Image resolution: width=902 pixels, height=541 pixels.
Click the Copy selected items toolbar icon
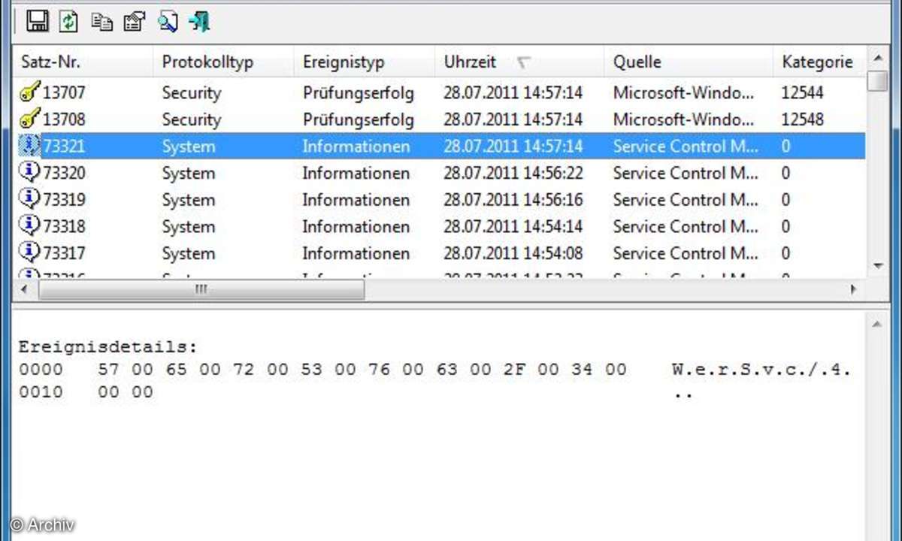pos(101,22)
